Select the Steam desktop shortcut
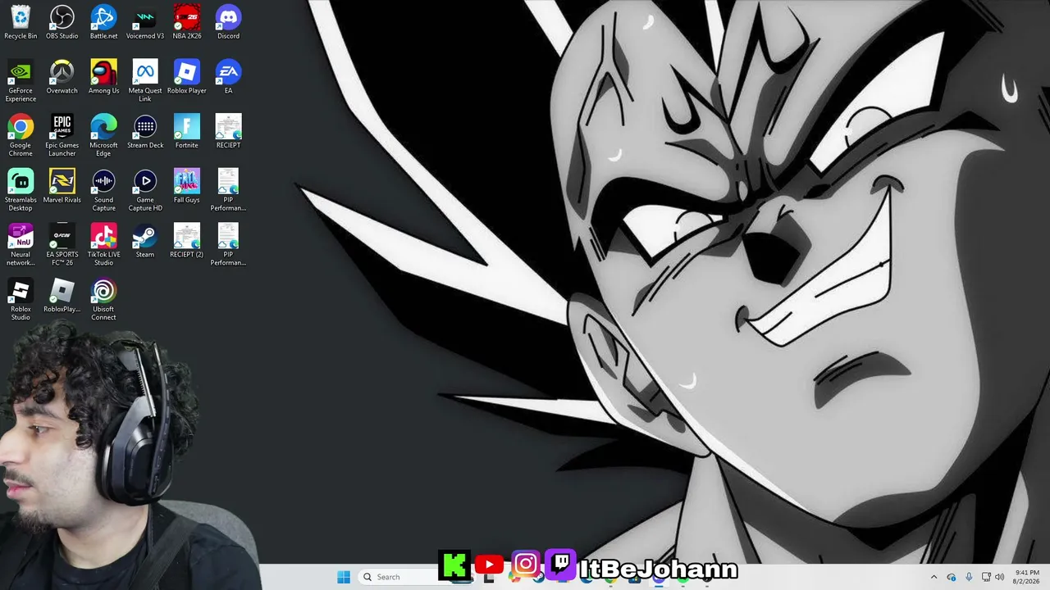 [145, 240]
